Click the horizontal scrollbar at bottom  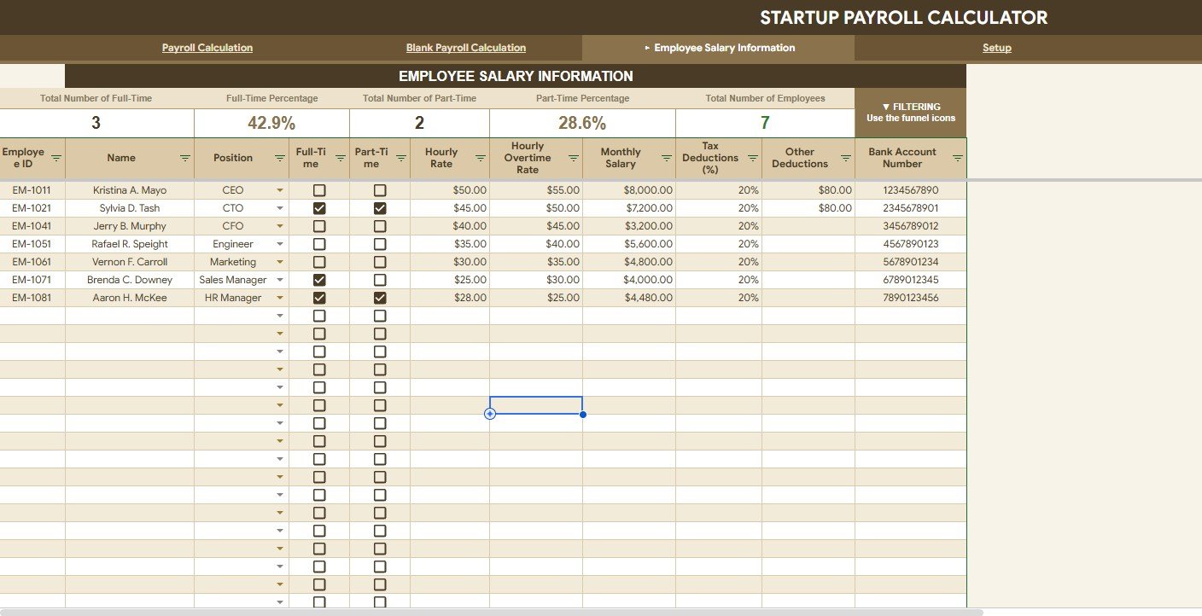(492, 612)
